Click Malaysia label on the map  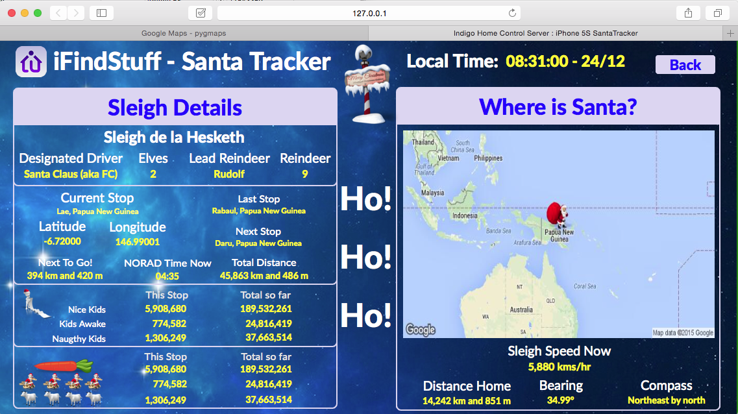[x=432, y=193]
